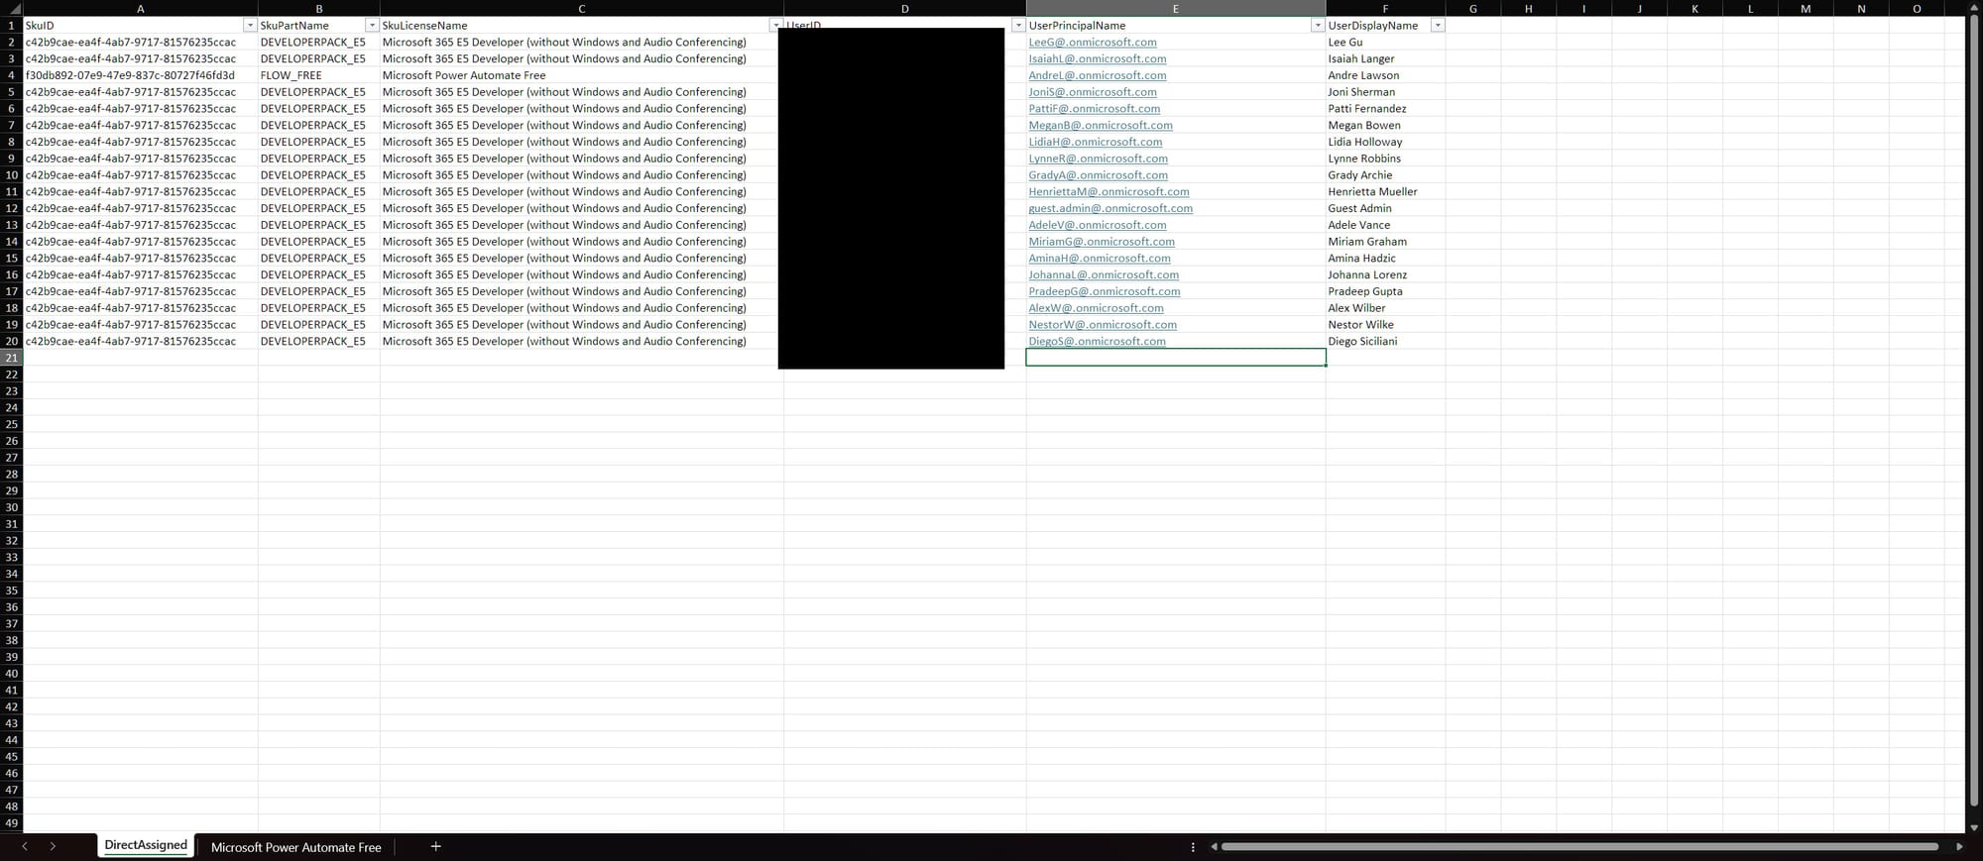Select the Lynne Robbins cell
The width and height of the screenshot is (1983, 861).
1385,159
